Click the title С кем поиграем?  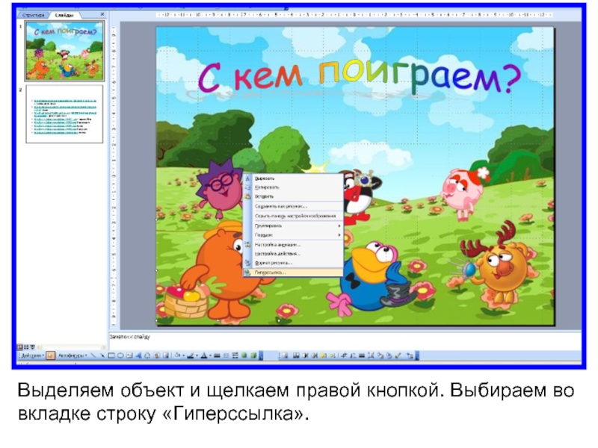[x=360, y=76]
